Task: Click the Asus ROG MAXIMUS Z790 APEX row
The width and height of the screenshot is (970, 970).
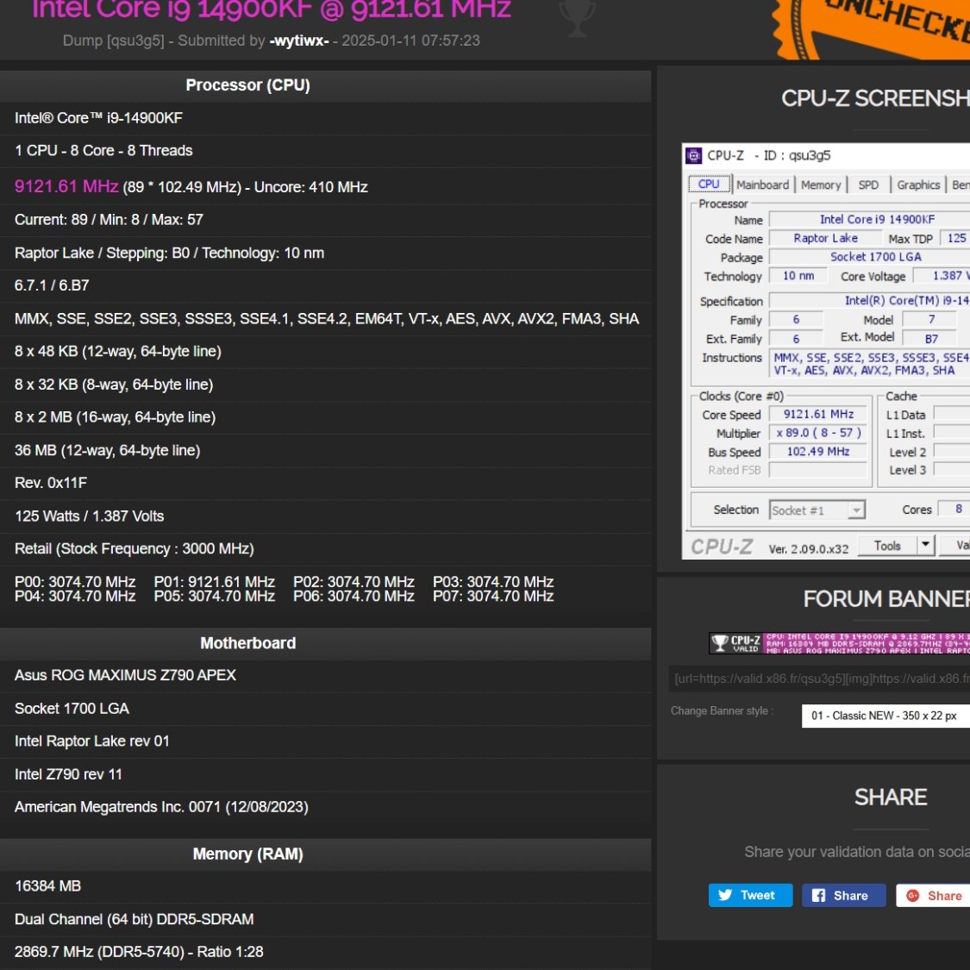Action: (x=325, y=675)
